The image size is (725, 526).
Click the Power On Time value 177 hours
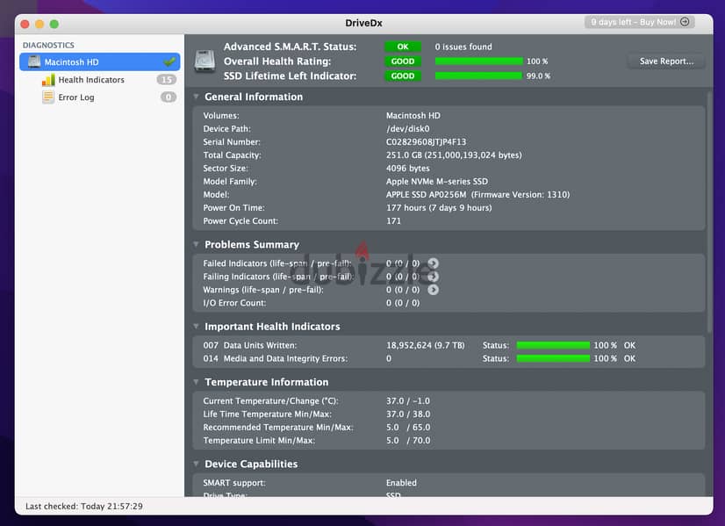click(439, 208)
